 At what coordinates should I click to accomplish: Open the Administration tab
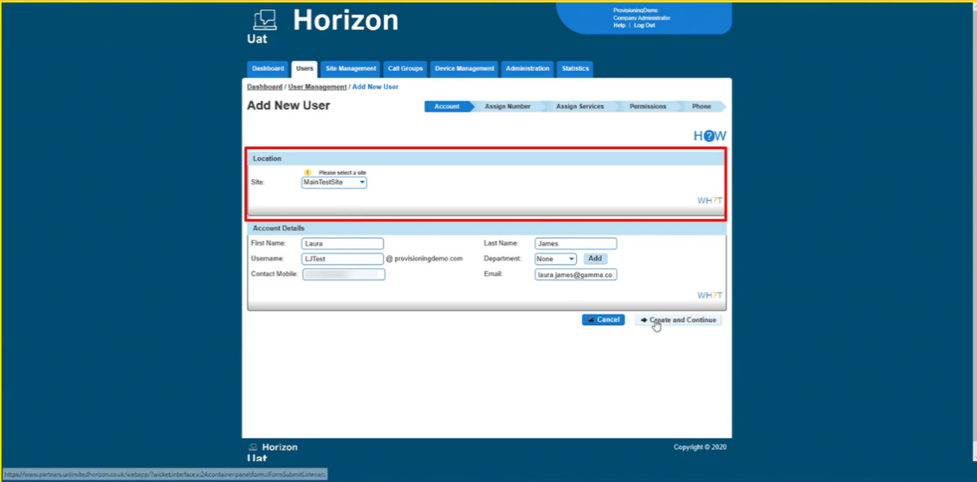click(527, 69)
